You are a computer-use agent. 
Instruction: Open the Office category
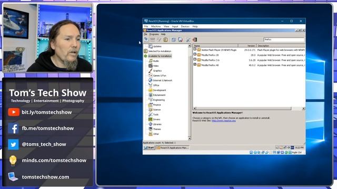click(x=156, y=85)
